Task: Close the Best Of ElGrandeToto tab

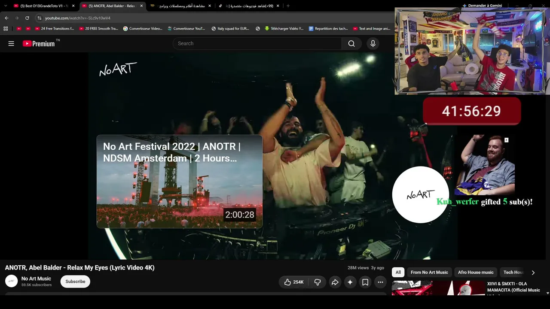Action: coord(73,6)
